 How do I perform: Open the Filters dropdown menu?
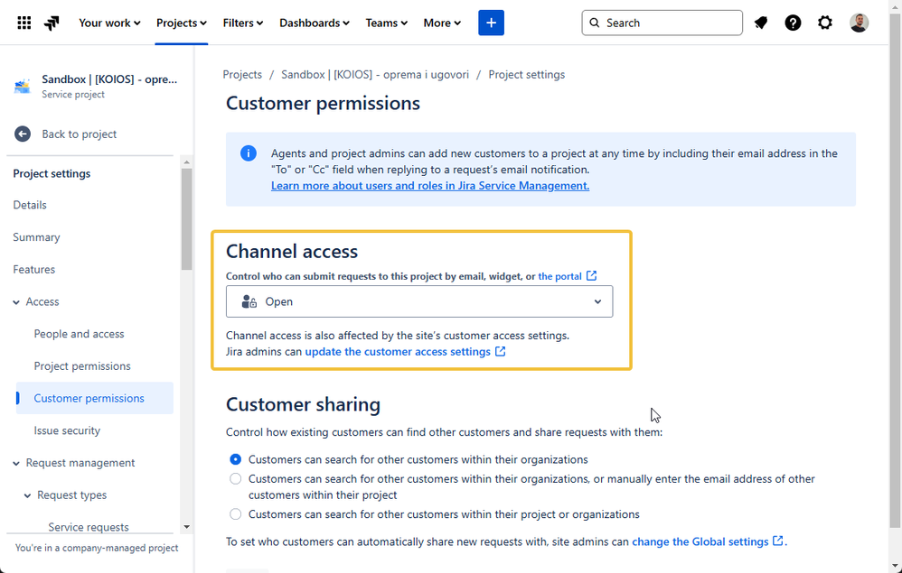point(243,23)
